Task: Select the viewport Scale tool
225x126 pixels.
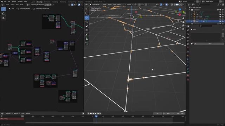Action: [87, 26]
